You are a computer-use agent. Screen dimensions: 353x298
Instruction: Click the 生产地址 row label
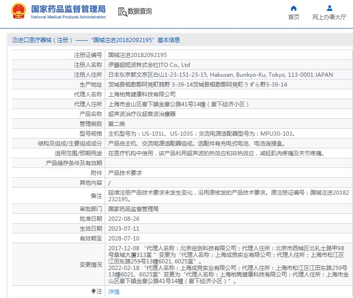tap(91, 85)
